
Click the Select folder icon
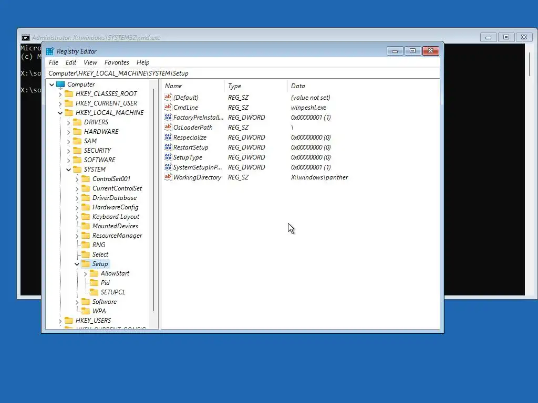coord(86,254)
